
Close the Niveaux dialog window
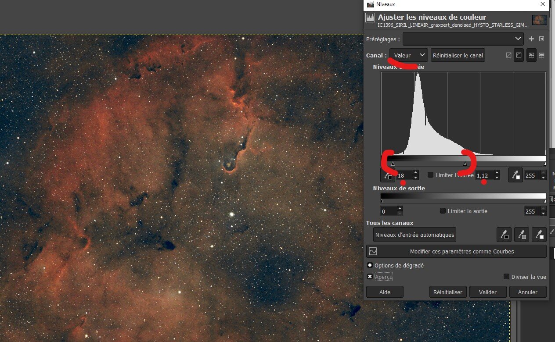[543, 4]
